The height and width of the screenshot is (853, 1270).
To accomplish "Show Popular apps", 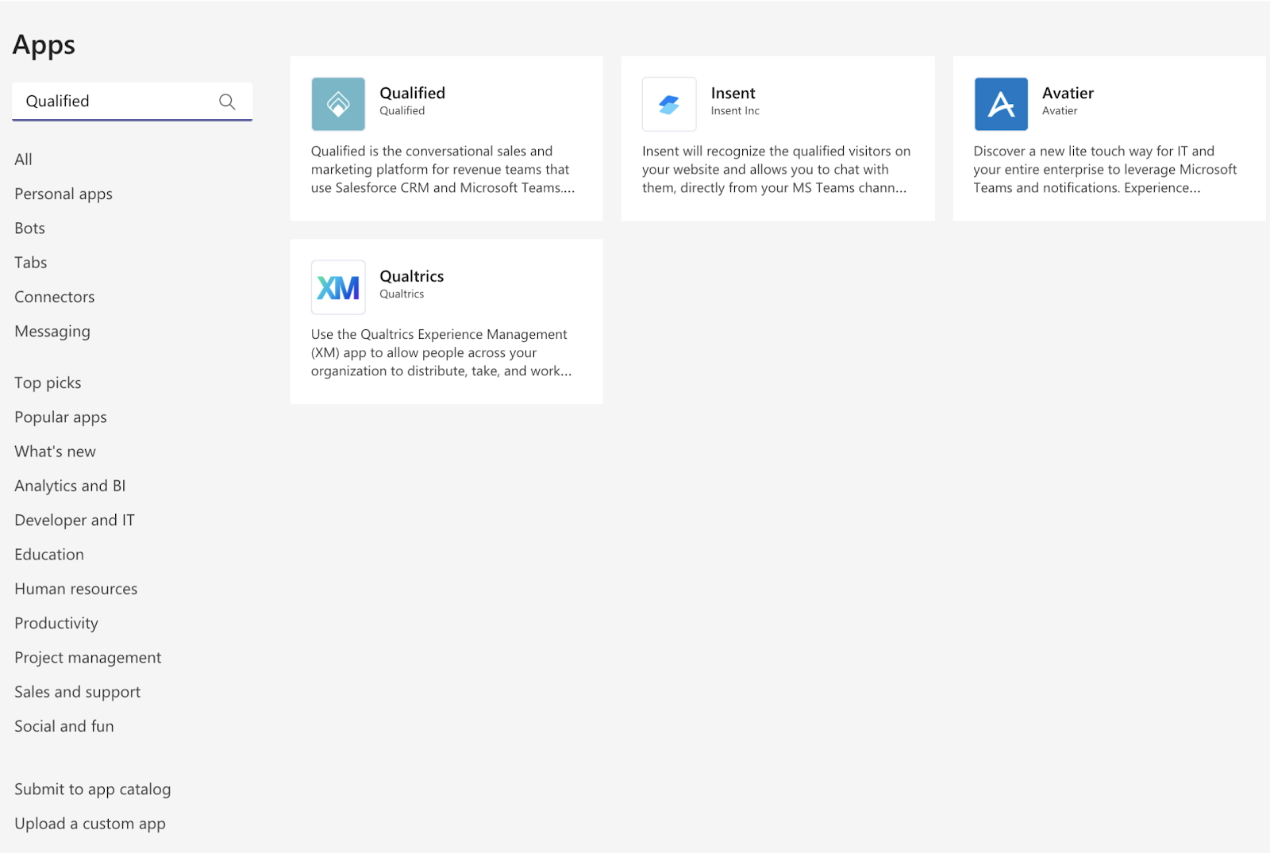I will (x=60, y=417).
